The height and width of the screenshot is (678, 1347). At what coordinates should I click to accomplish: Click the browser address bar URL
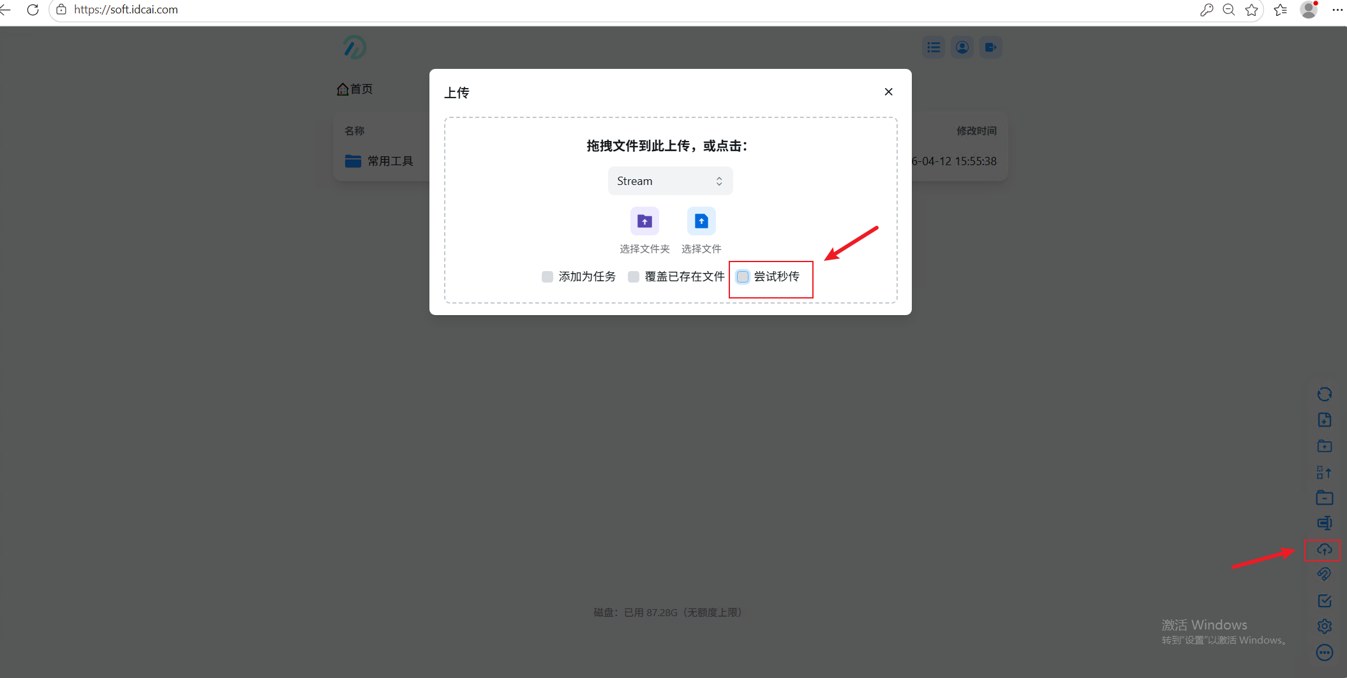pos(125,10)
